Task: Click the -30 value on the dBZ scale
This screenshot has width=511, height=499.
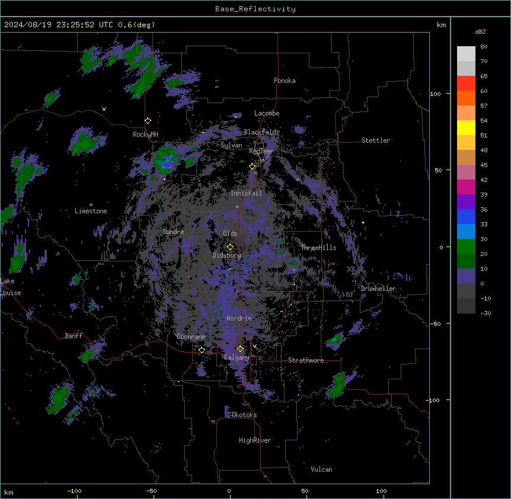Action: pyautogui.click(x=486, y=313)
